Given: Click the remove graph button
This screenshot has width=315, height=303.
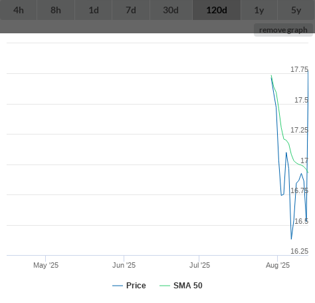Looking at the screenshot, I should (x=283, y=30).
